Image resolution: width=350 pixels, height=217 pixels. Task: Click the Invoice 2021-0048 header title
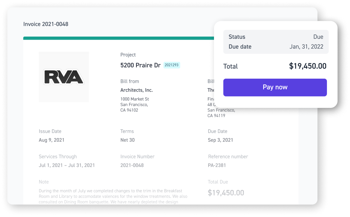(46, 24)
